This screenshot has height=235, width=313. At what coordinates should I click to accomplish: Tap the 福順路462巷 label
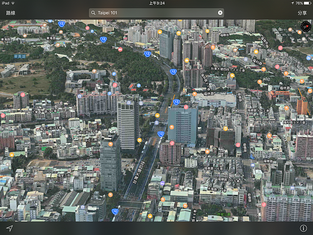(258, 110)
